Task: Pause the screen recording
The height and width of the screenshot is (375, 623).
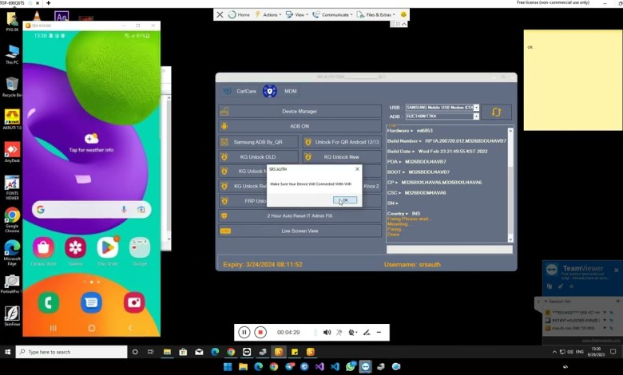Action: [244, 332]
